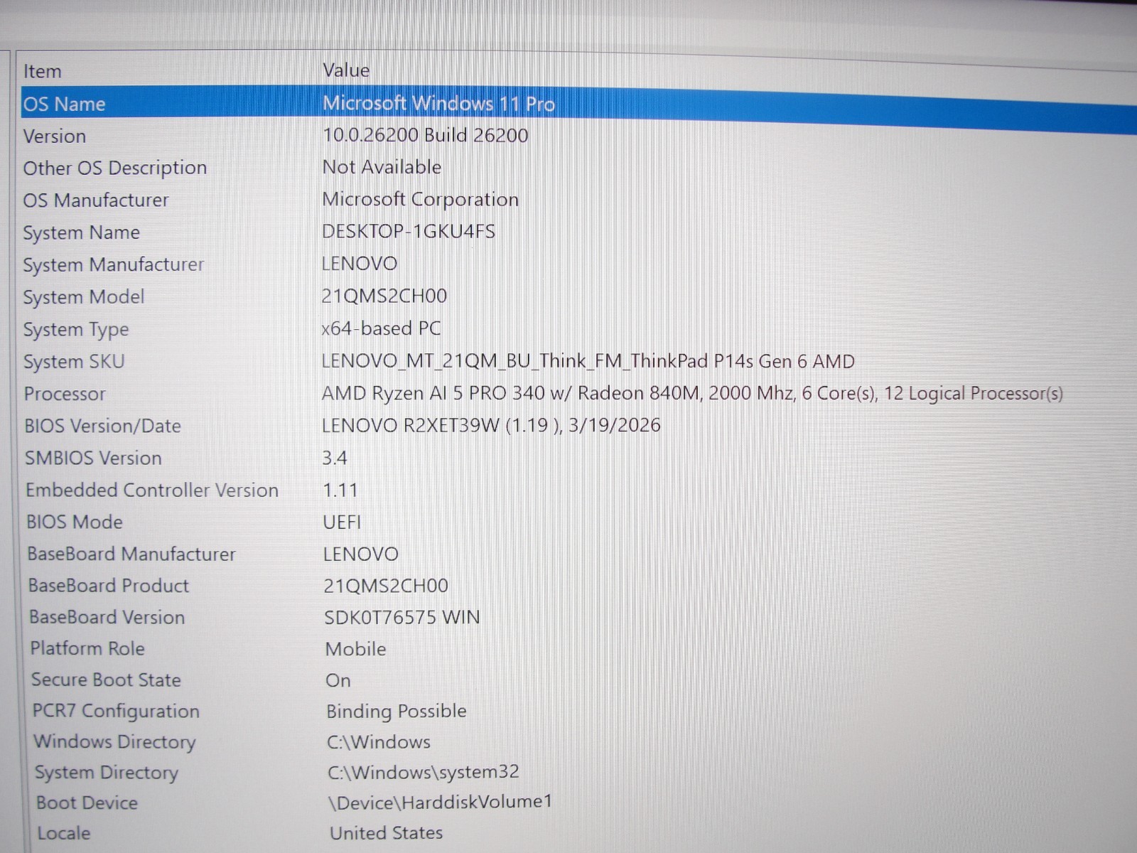
Task: Select the BaseBoard Product row label
Action: coord(109,586)
